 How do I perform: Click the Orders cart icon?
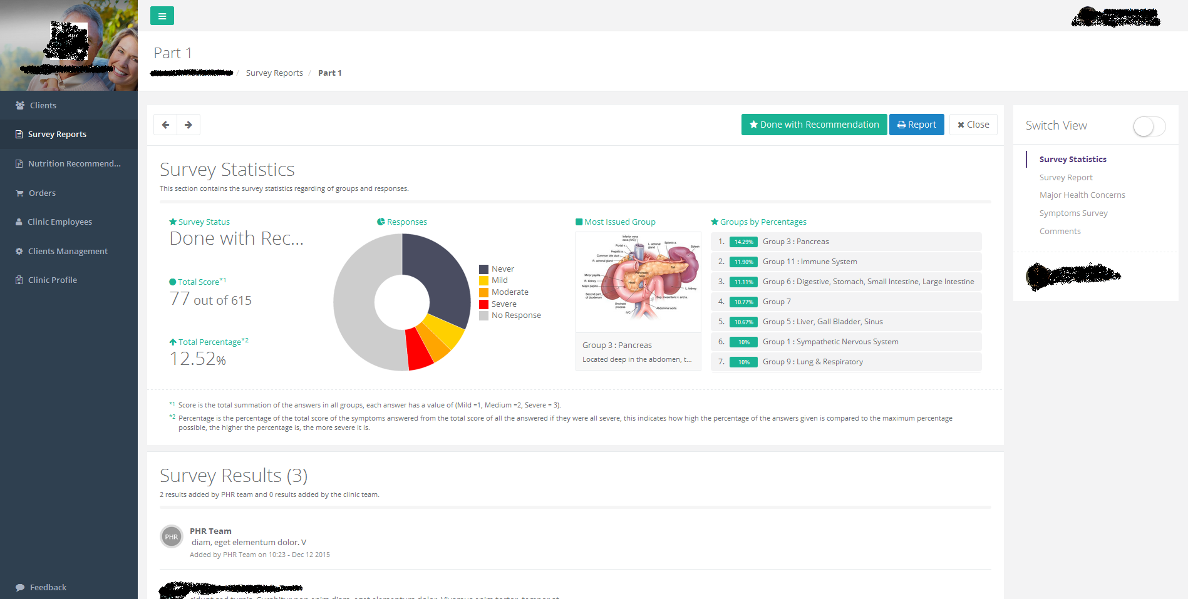tap(19, 193)
